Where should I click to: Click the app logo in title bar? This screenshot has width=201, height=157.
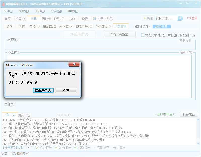(x=3, y=4)
